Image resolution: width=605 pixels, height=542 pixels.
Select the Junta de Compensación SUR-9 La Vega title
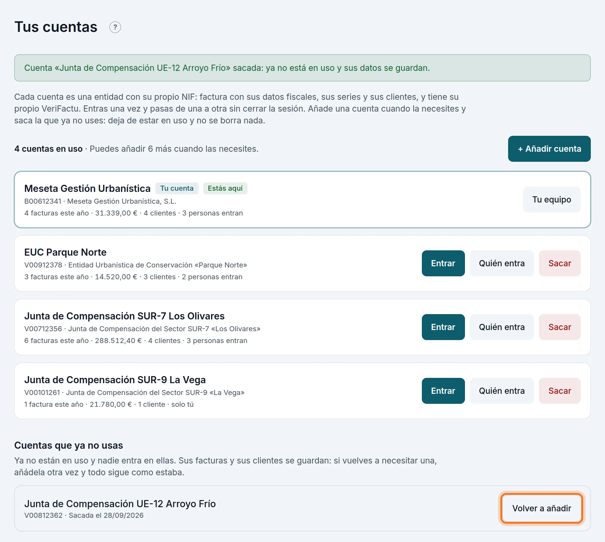coord(115,380)
